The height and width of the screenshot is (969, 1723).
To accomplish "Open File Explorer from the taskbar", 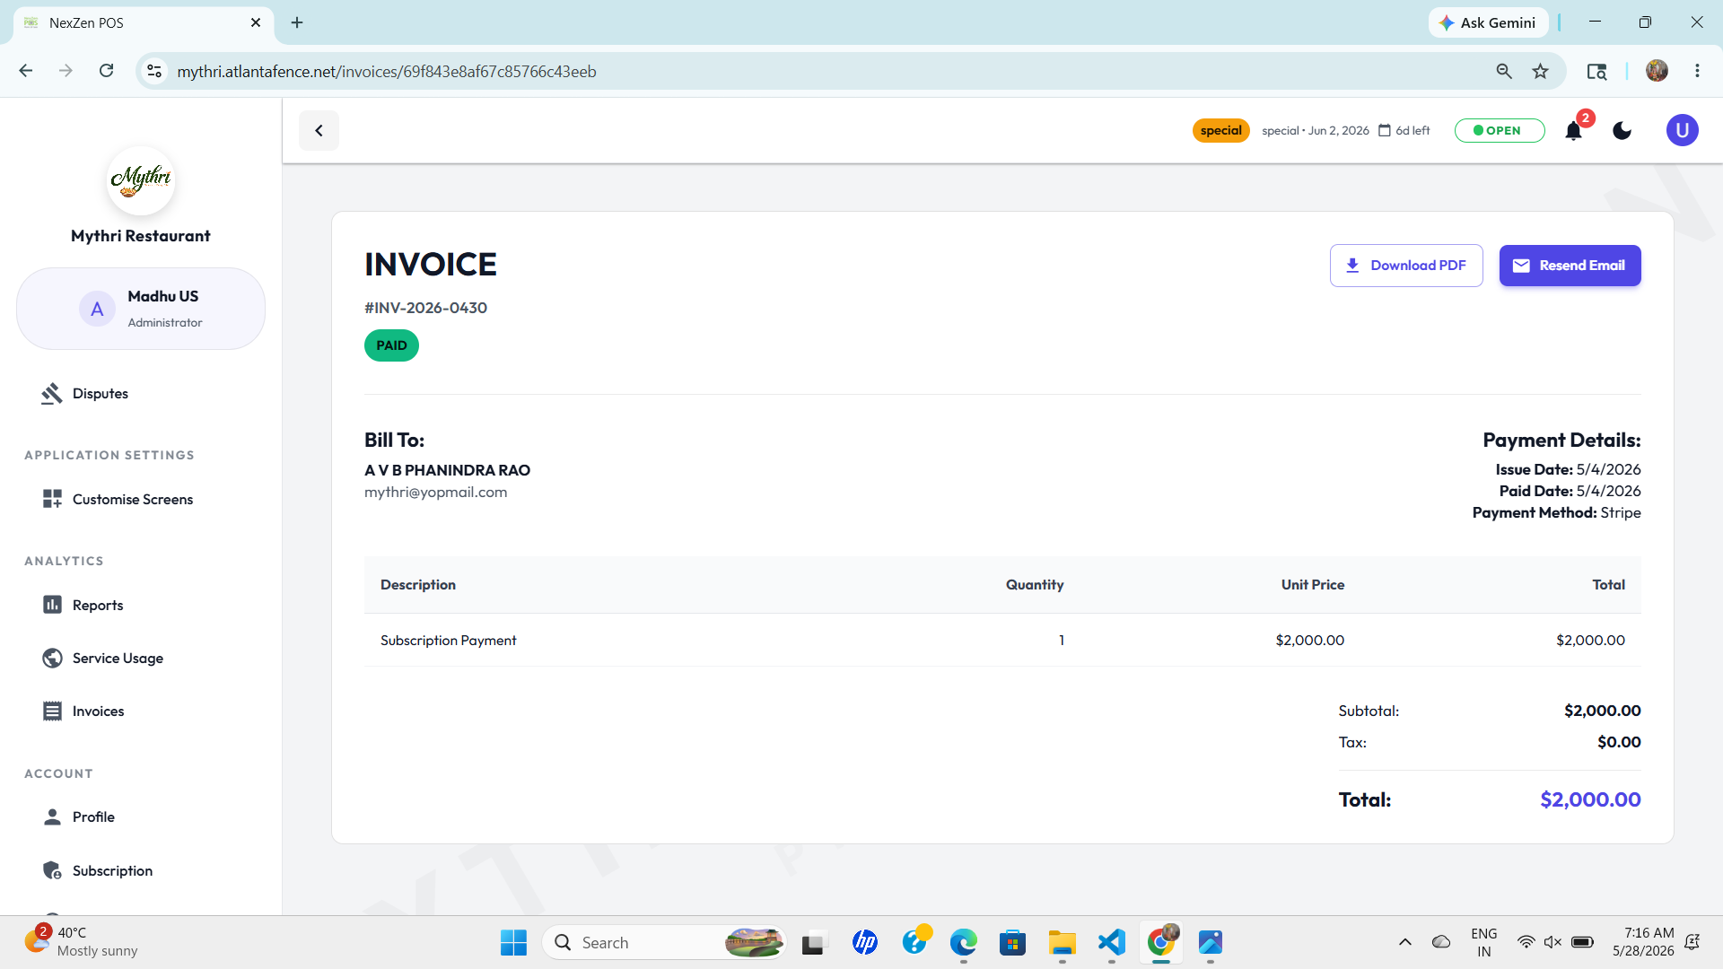I will (1063, 943).
